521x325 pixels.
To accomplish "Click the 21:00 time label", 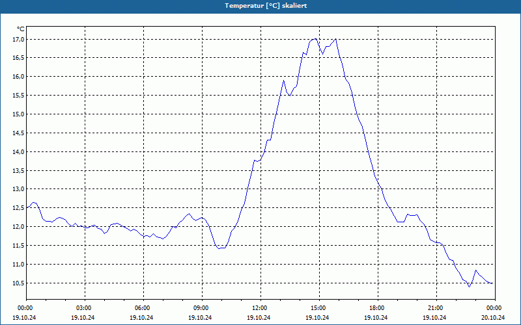I will (x=436, y=308).
